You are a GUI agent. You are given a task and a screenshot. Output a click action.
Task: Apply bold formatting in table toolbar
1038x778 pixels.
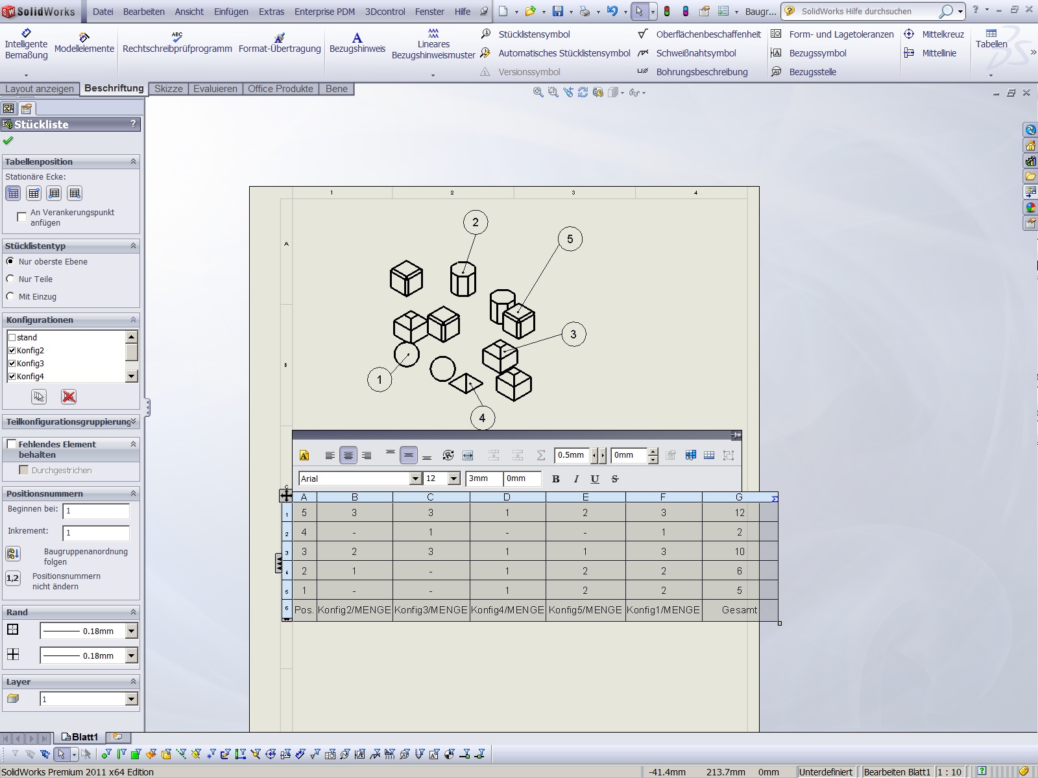[555, 479]
